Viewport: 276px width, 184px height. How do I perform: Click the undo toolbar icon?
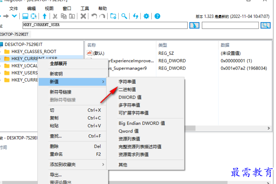[94, 16]
